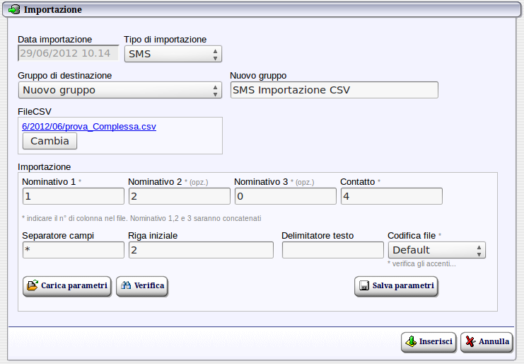Select the Nominativo 3 input field

[285, 196]
